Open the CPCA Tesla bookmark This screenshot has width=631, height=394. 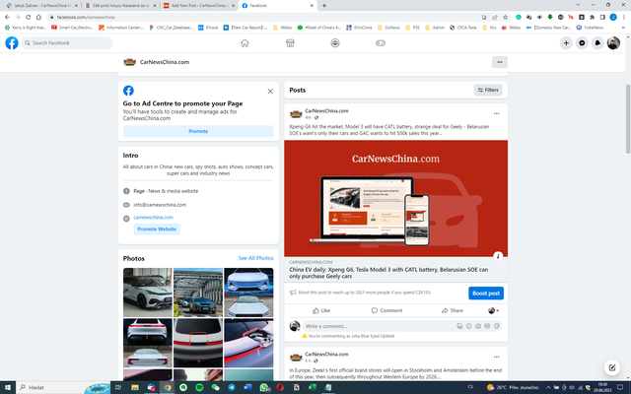point(462,28)
